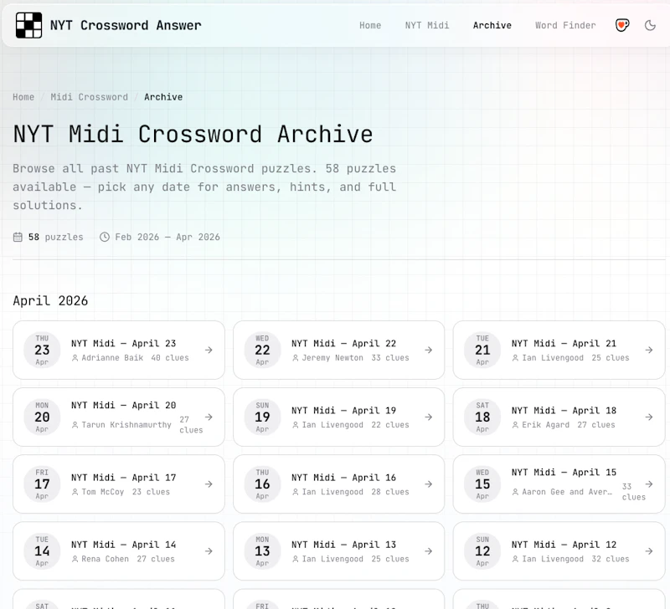Click the SUN 19 Apr date badge
670x609 pixels.
coord(262,417)
